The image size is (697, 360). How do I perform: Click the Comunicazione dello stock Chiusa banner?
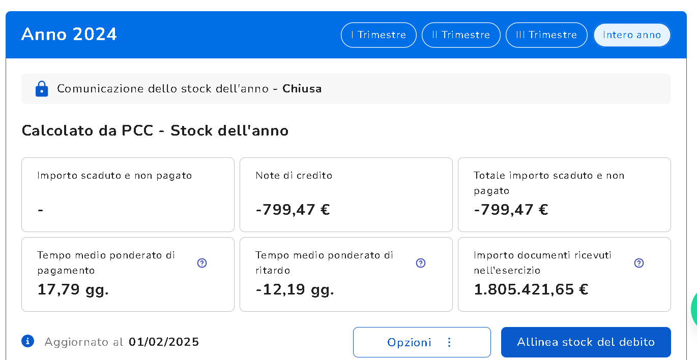(346, 89)
